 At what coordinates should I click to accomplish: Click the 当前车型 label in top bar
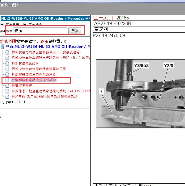9,5
